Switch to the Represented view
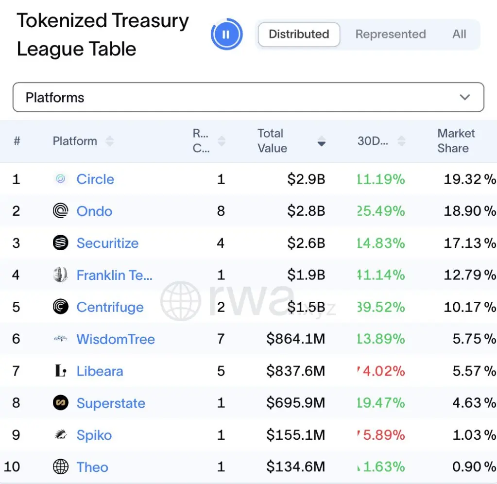The width and height of the screenshot is (497, 484). tap(390, 35)
